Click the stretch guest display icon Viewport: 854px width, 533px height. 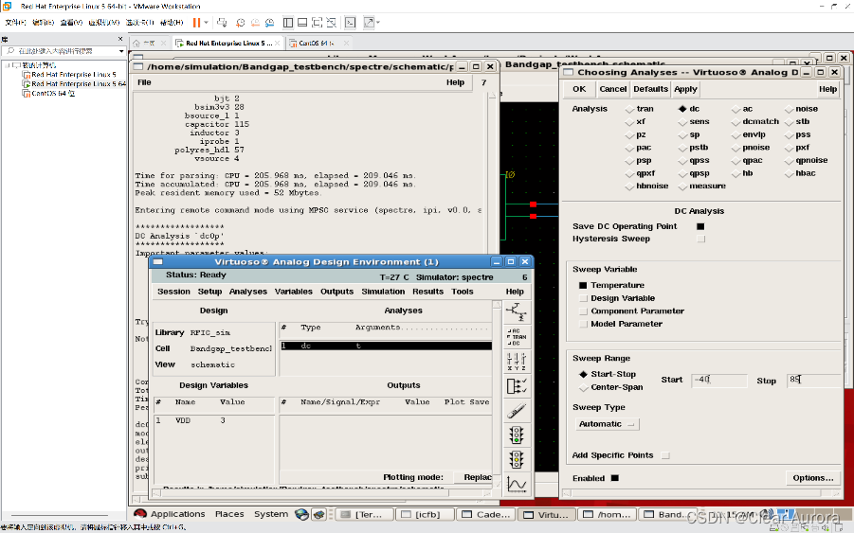369,23
